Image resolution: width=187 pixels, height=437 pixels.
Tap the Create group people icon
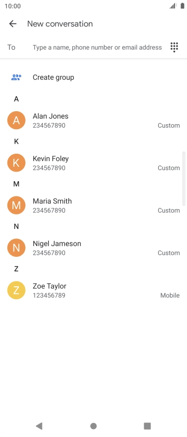16,77
